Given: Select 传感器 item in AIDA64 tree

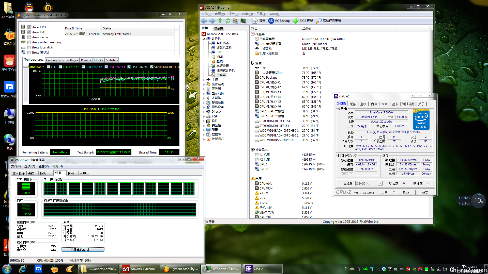Looking at the screenshot, I should 219,75.
